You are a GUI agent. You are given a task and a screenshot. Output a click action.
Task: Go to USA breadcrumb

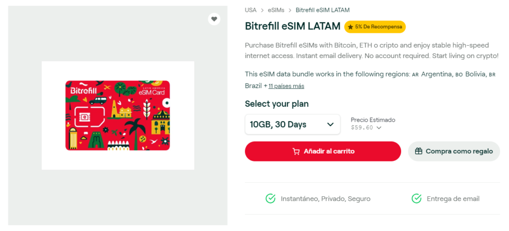click(251, 10)
